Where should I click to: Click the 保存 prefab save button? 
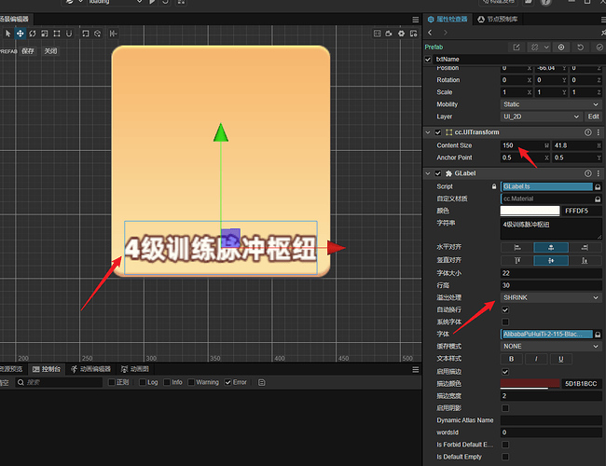click(28, 51)
